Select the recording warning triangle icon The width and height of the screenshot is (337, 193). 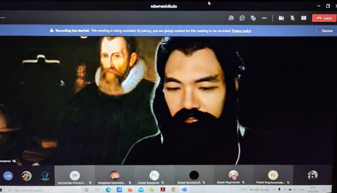coord(52,30)
